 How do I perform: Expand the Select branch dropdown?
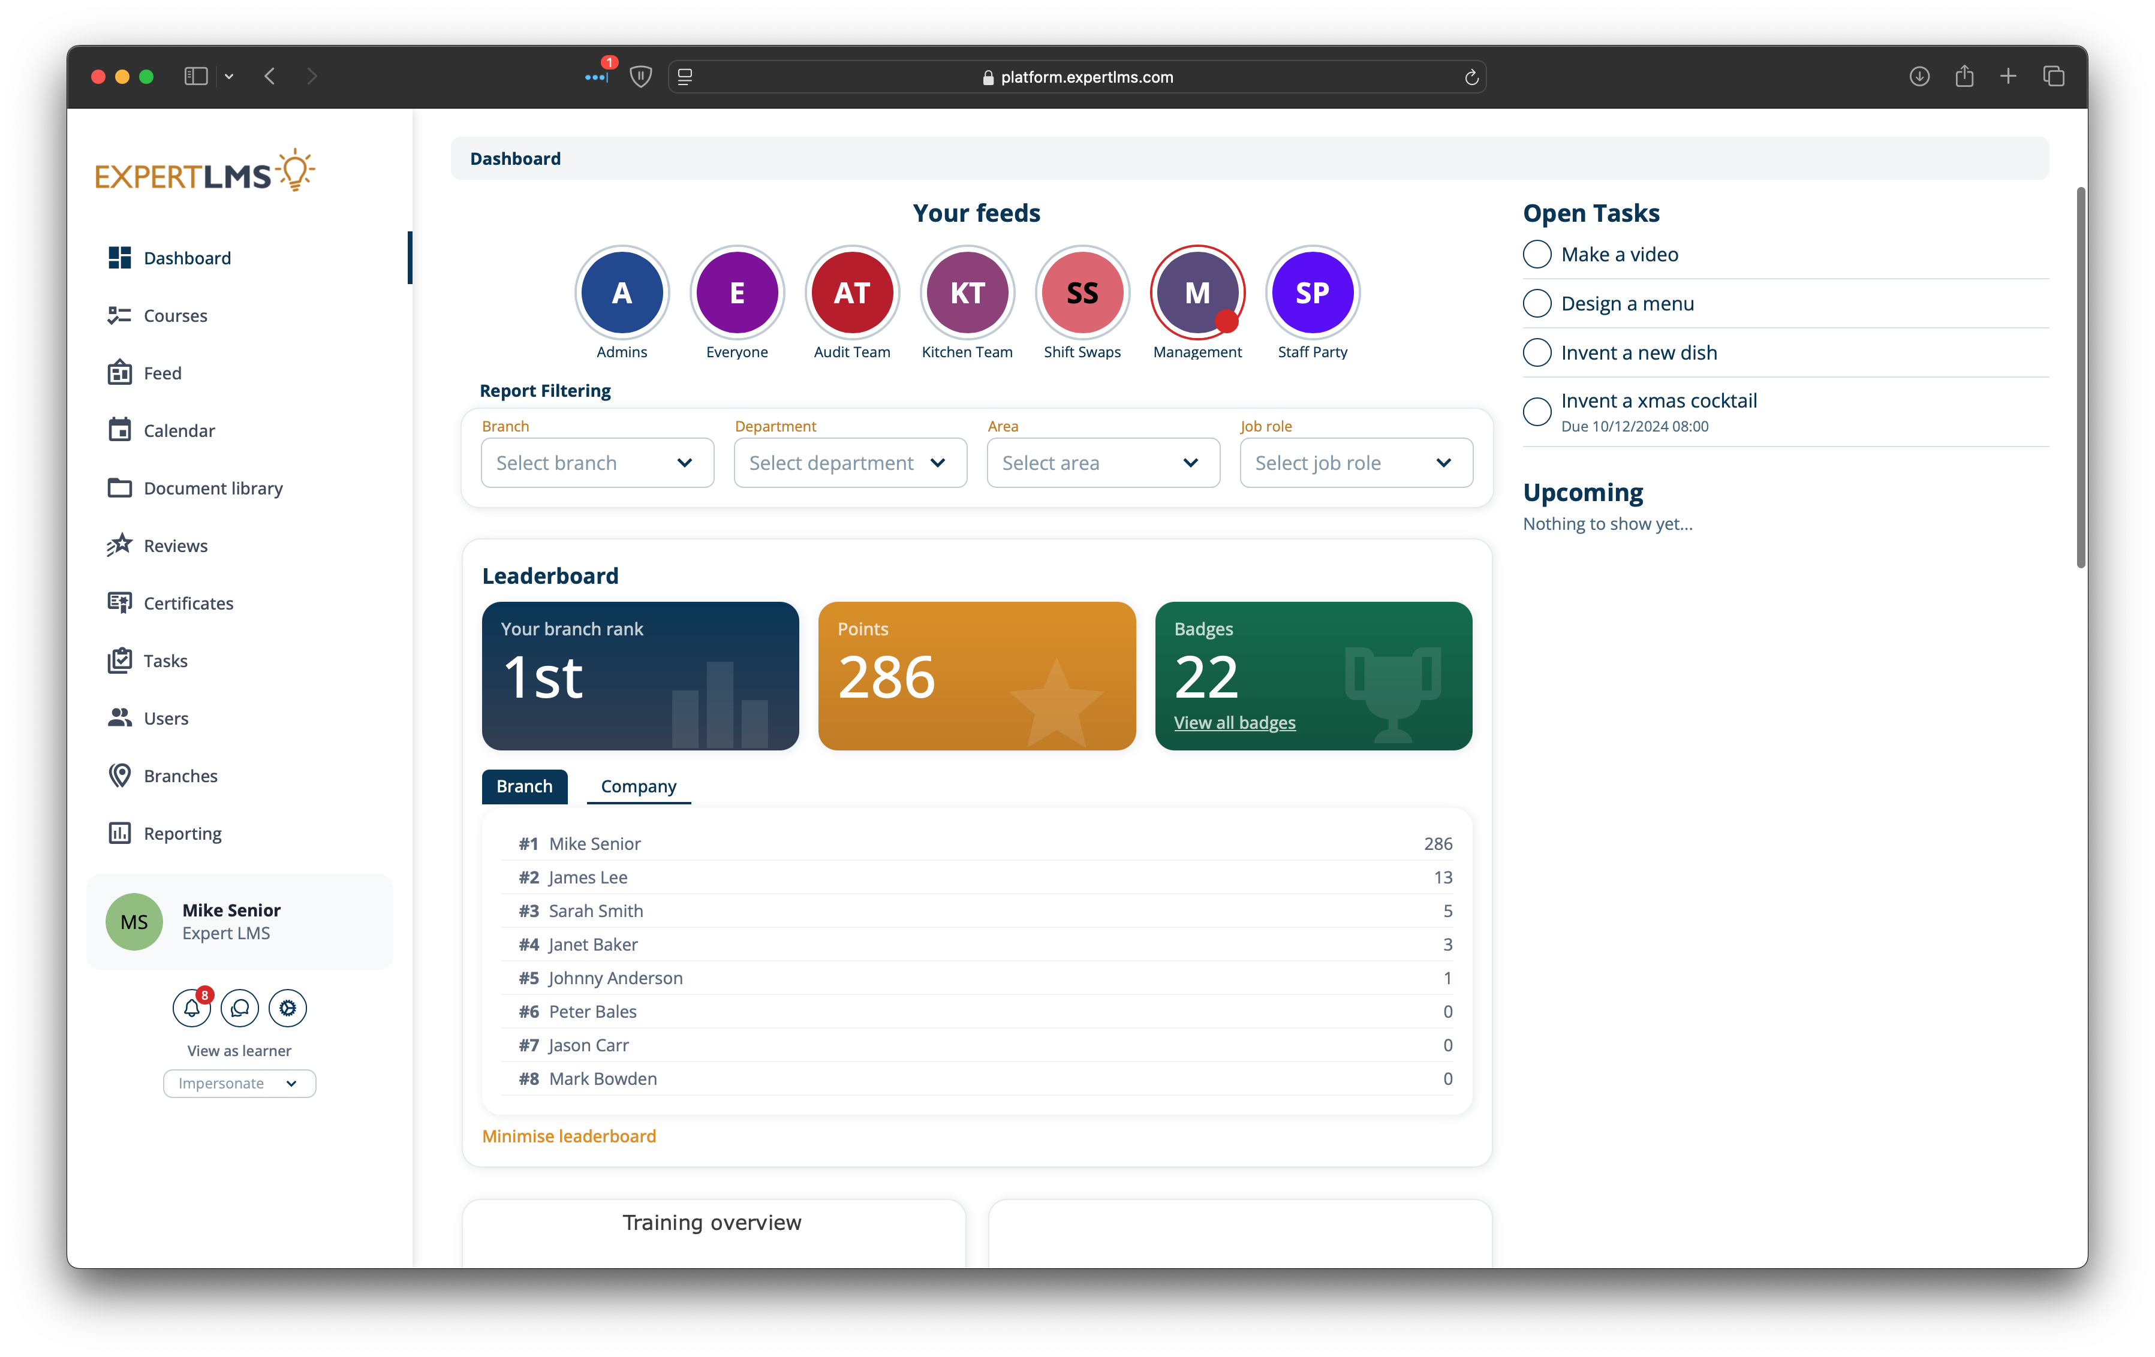(x=597, y=463)
